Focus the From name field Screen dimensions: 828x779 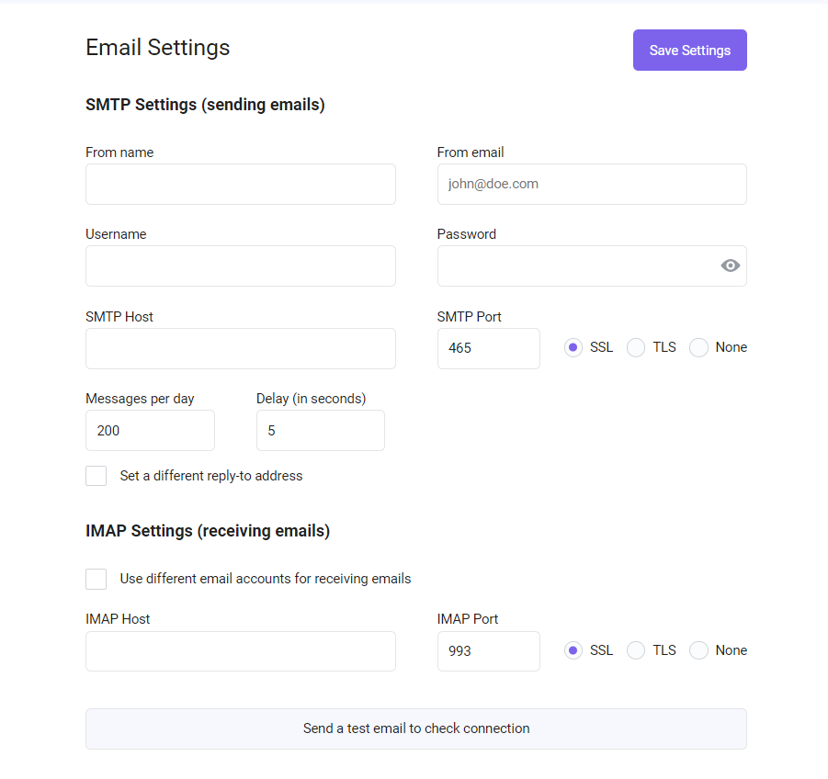click(x=241, y=185)
